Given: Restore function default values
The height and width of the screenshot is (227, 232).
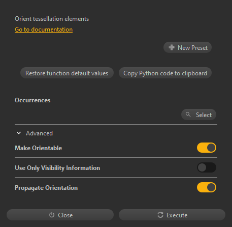Looking at the screenshot, I should (x=67, y=73).
